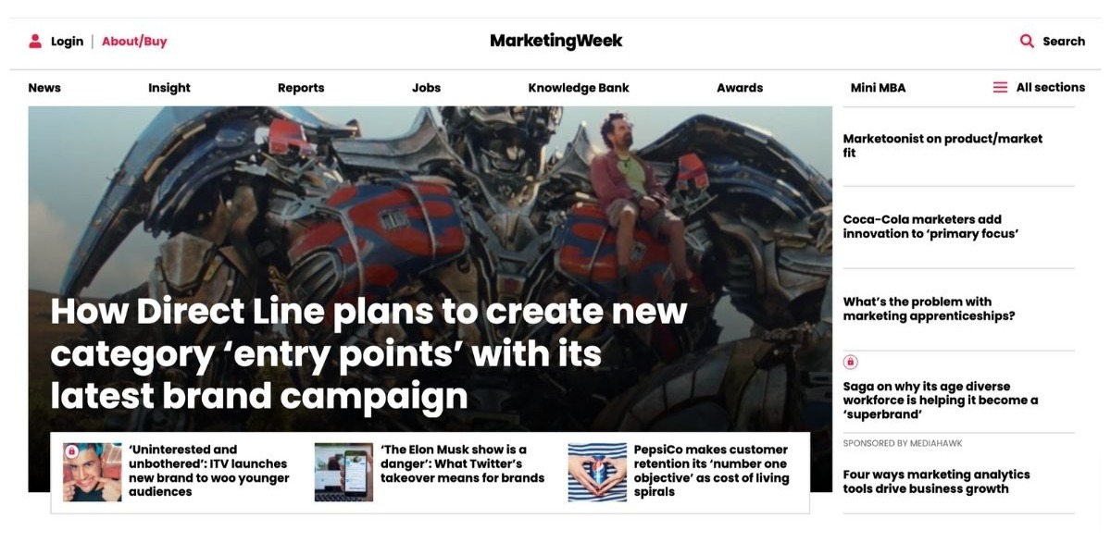This screenshot has height=555, width=1111.
Task: Click the padlock icon above the Saga article
Action: pos(850,362)
